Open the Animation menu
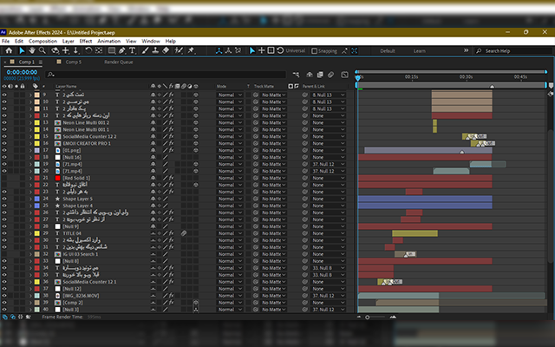Viewport: 555px width, 347px height. coord(109,41)
